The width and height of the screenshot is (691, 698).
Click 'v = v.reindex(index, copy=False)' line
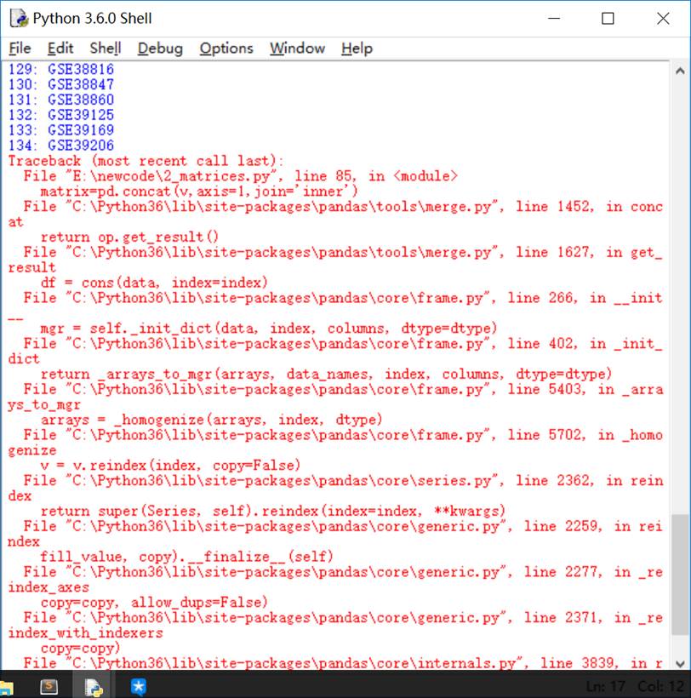coord(170,465)
